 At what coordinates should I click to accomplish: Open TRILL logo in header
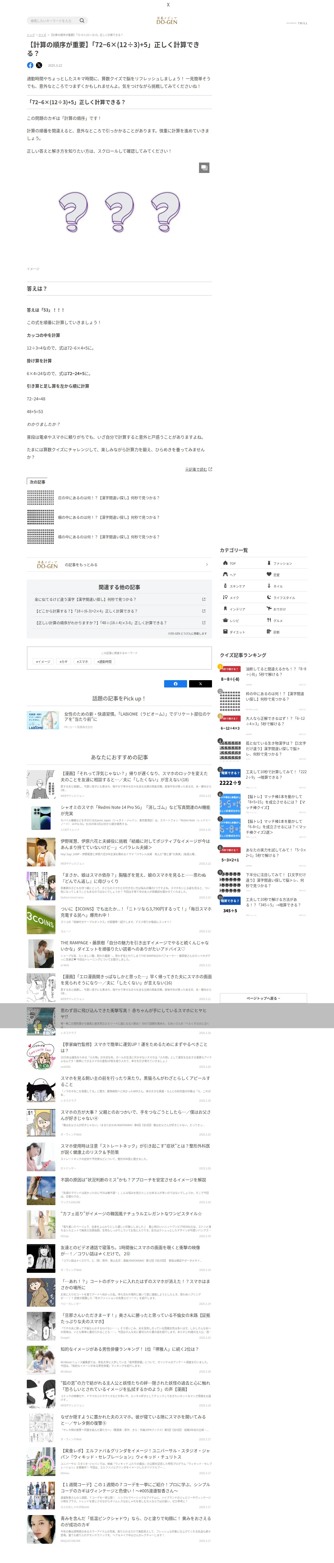point(303,23)
